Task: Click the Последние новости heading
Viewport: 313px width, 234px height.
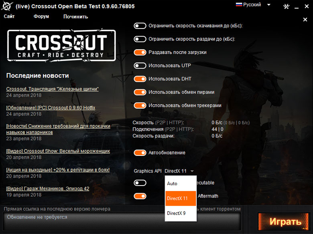Action: pyautogui.click(x=38, y=76)
